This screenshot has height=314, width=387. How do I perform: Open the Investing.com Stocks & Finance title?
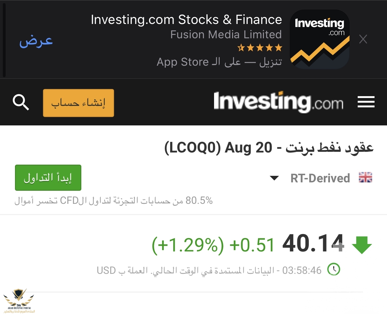coord(186,20)
